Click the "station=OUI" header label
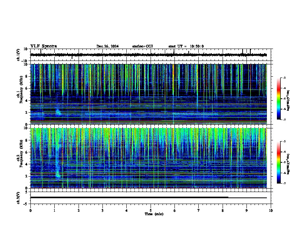305x236 pixels. [142, 46]
